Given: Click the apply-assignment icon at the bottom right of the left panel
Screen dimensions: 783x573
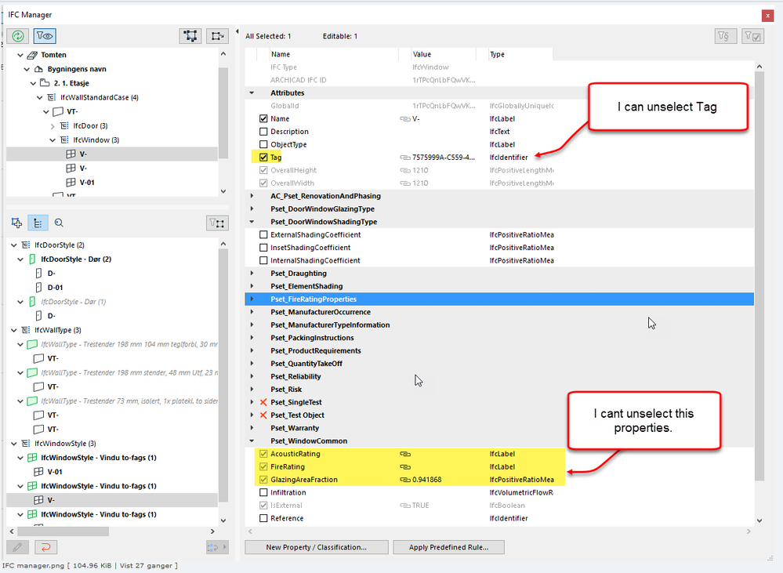Looking at the screenshot, I should coord(217,547).
